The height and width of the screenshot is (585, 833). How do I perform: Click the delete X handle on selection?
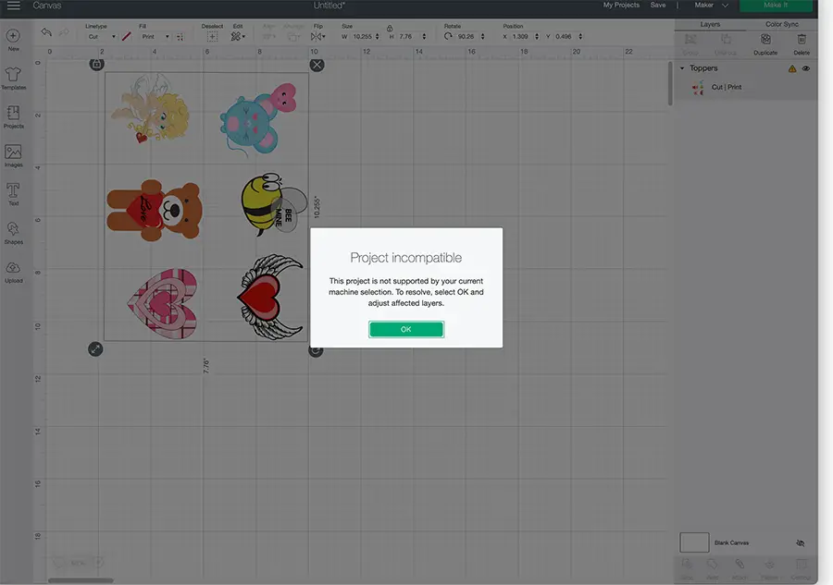(x=317, y=65)
